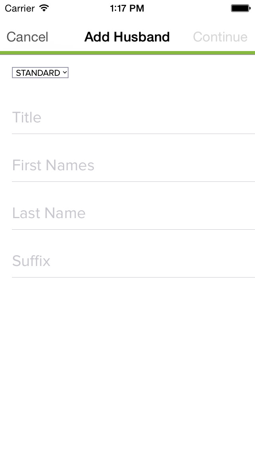Image resolution: width=255 pixels, height=453 pixels.
Task: Tap the greyed-out Continue button
Action: [220, 37]
